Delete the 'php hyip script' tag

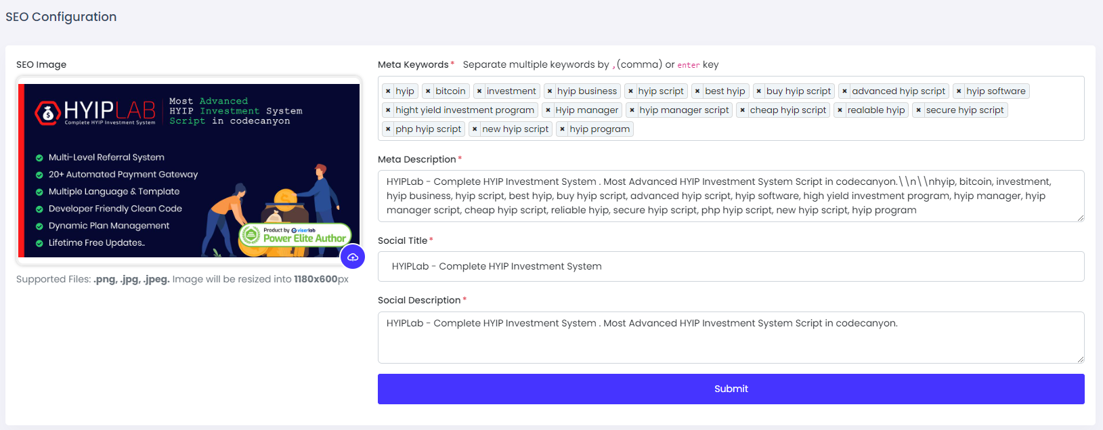[x=388, y=129]
